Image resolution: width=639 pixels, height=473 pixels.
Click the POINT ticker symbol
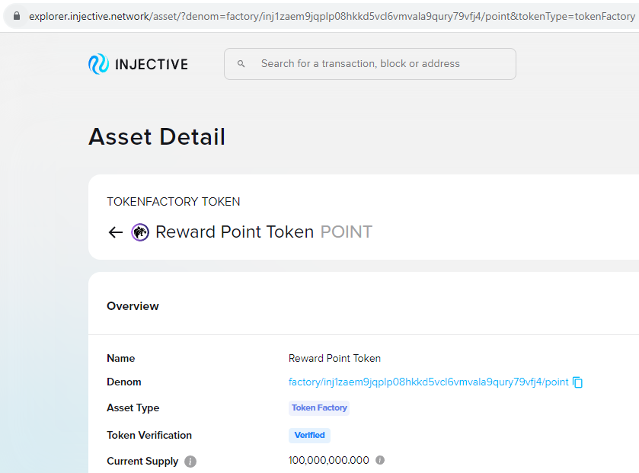coord(347,232)
